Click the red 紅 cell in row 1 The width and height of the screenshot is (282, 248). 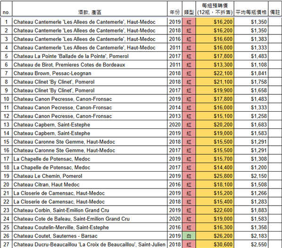pos(189,22)
